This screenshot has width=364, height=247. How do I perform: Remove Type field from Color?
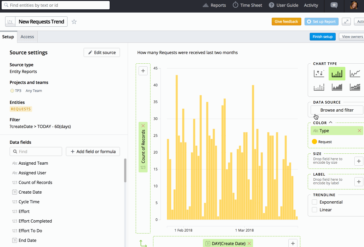359,131
